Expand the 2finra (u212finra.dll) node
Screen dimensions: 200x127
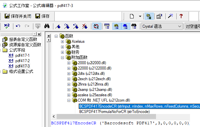[69, 85]
